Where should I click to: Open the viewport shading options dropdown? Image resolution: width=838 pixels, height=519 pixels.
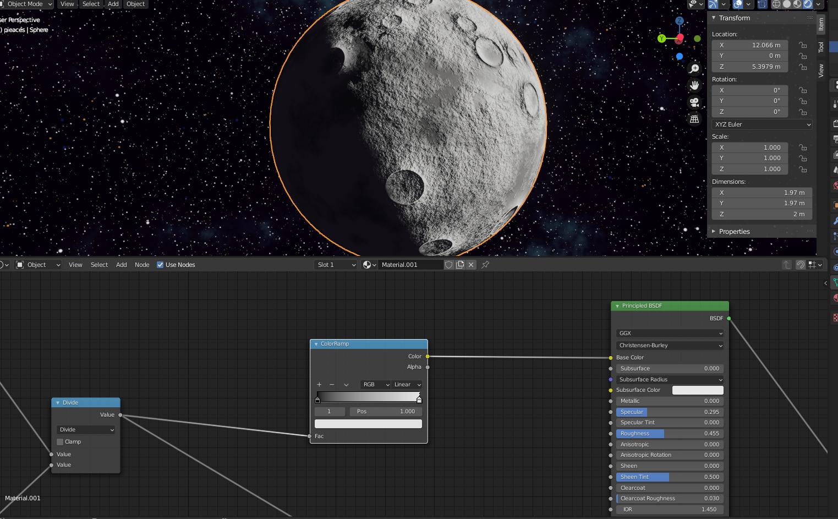click(x=819, y=4)
